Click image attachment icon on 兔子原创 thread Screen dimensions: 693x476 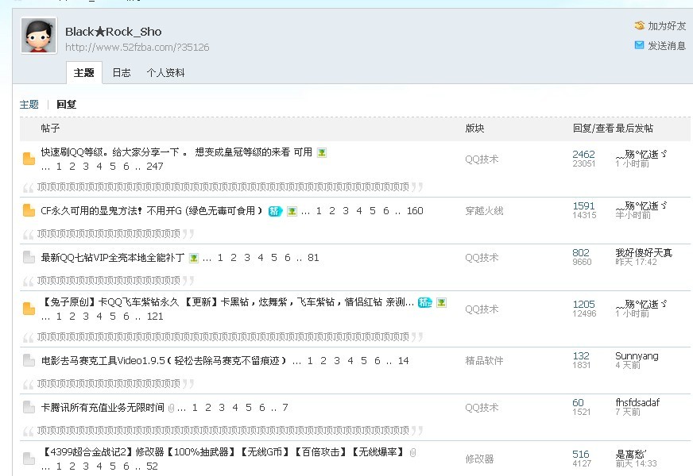[441, 302]
